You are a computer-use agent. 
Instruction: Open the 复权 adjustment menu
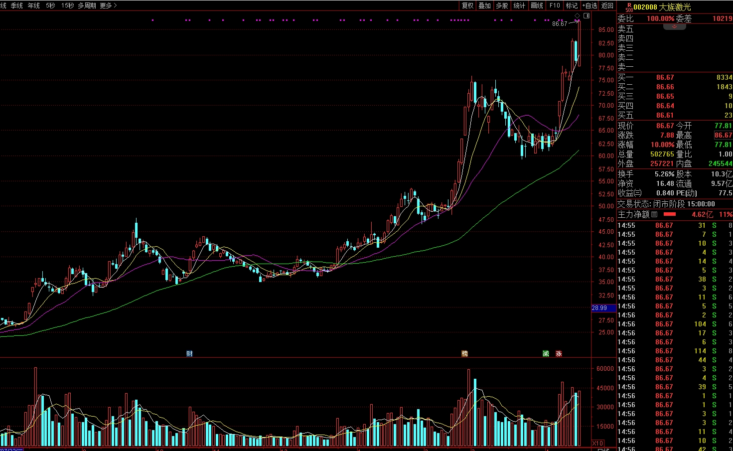467,5
